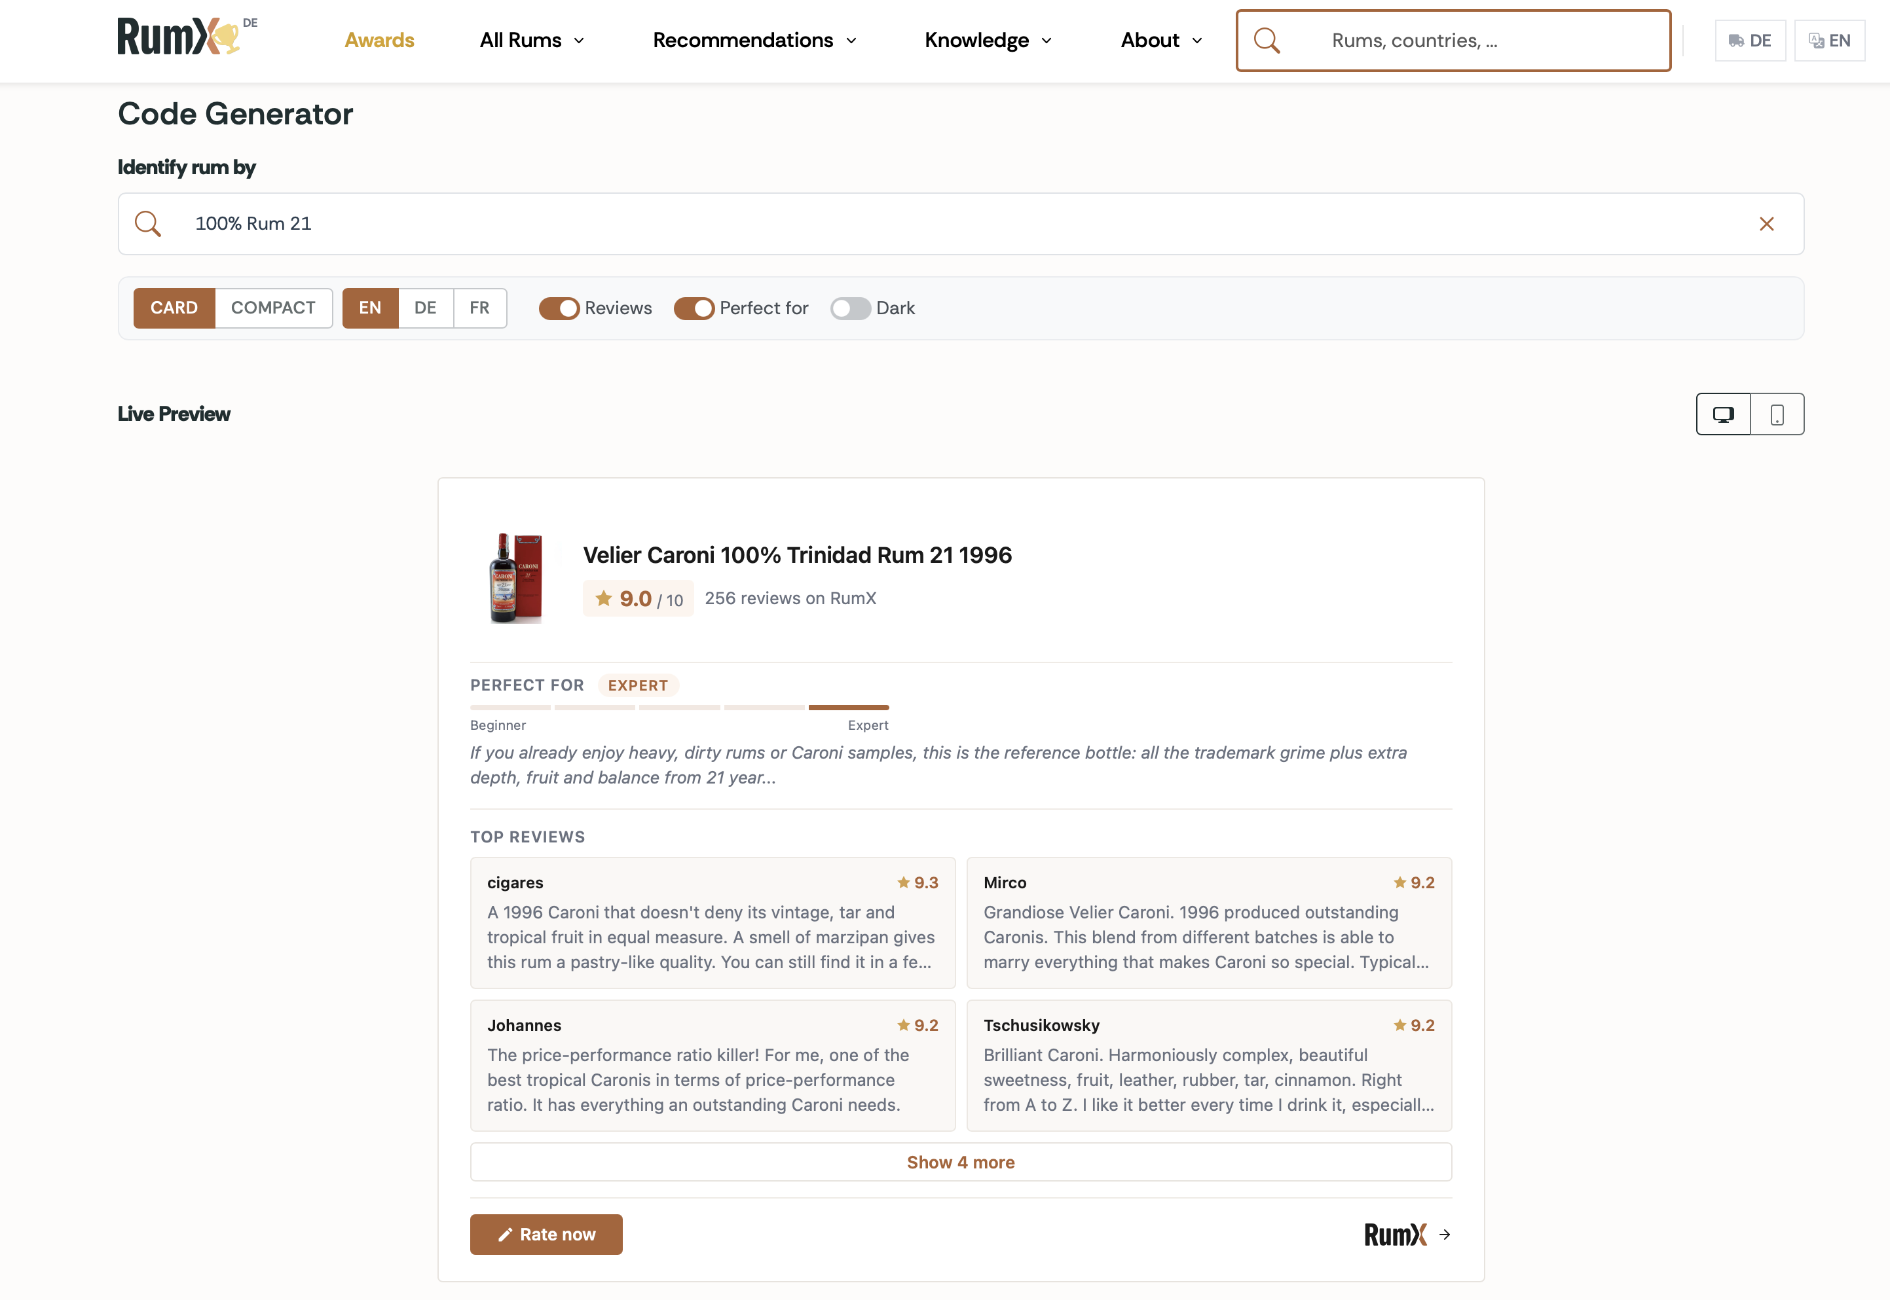1890x1300 pixels.
Task: Click the DE delivery truck button
Action: (1750, 41)
